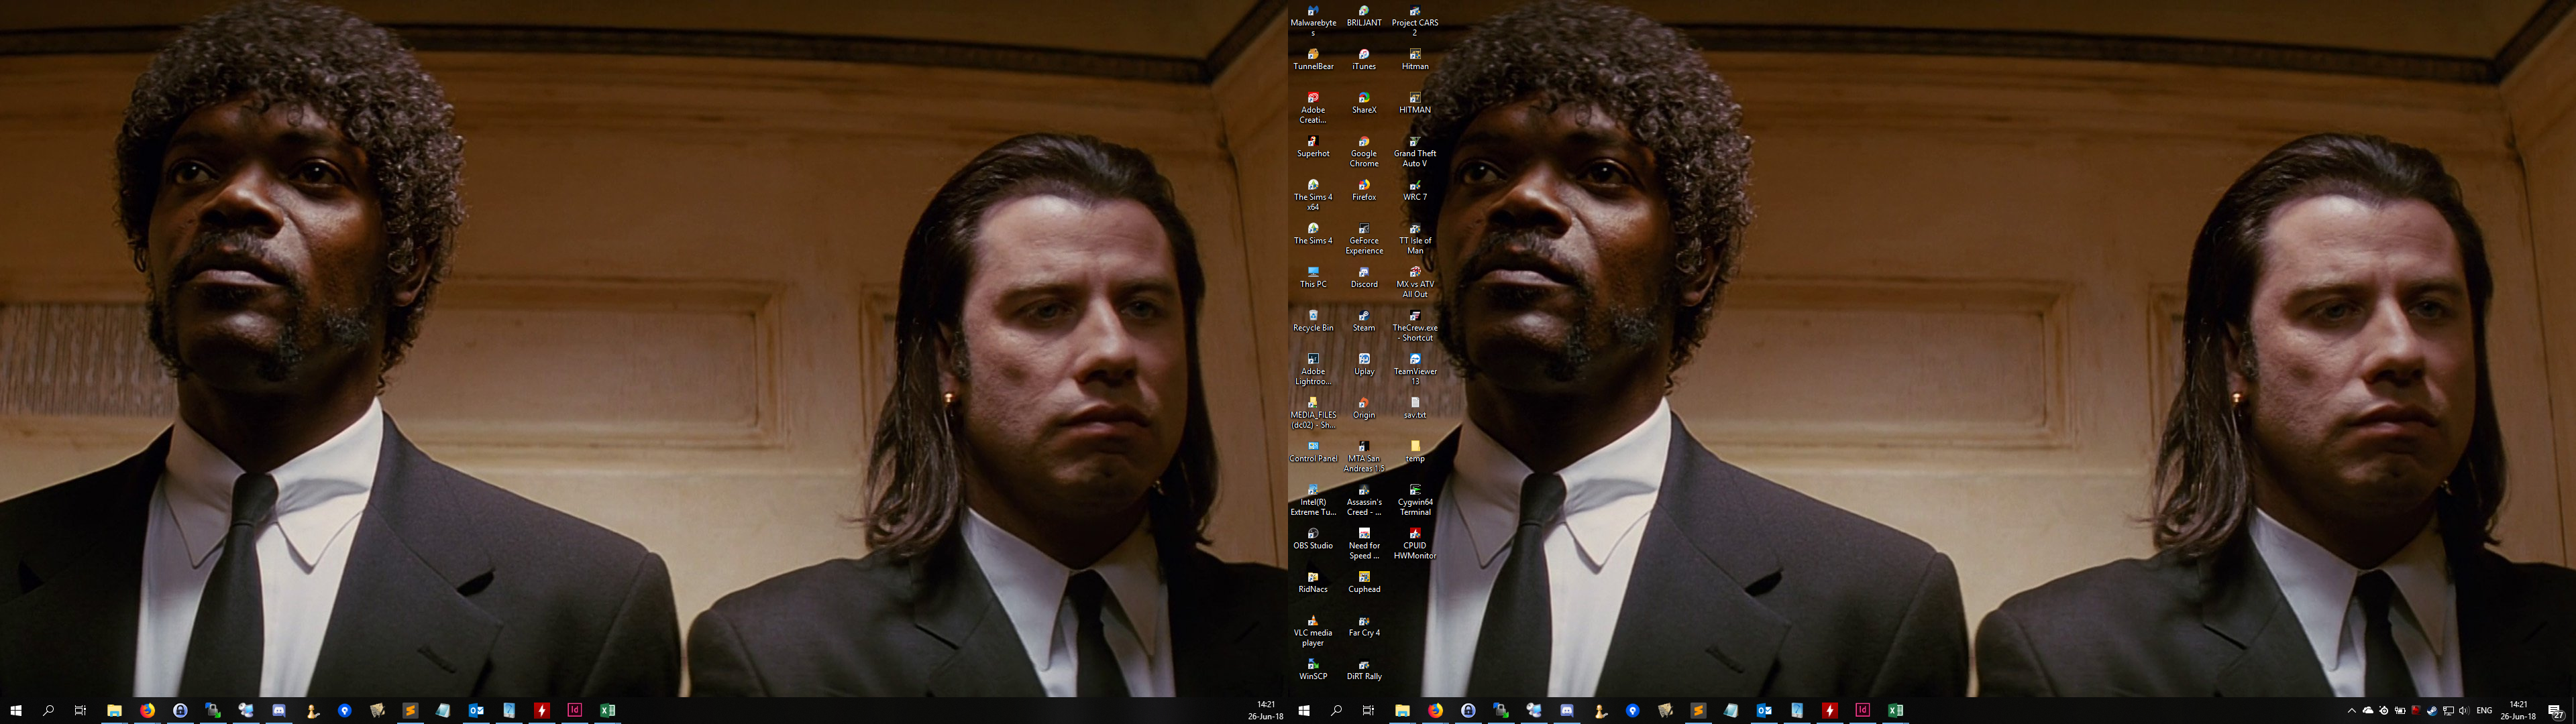The image size is (2576, 724).
Task: Show hidden system tray icons
Action: point(2352,711)
